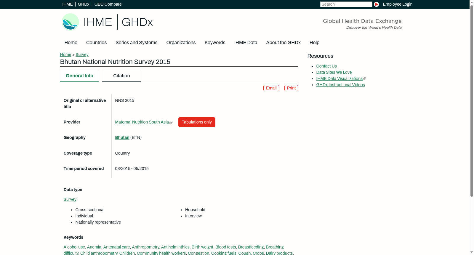
Task: Click the Anthropometry keyword
Action: 145,247
